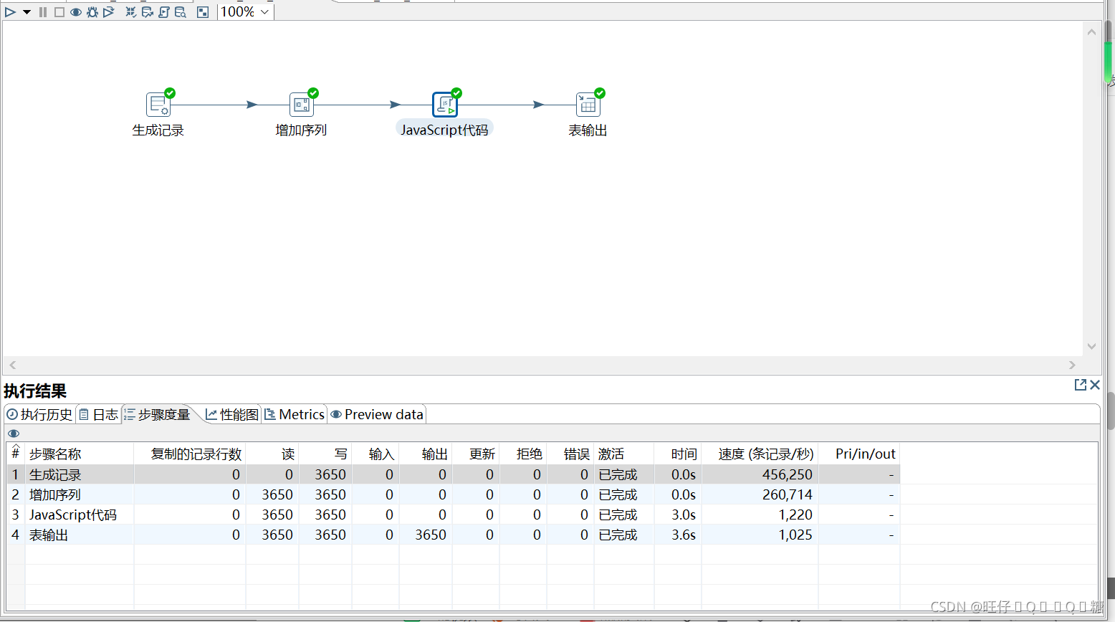The width and height of the screenshot is (1115, 622).
Task: Sort by the 复制的记录行数 column header
Action: pos(190,454)
